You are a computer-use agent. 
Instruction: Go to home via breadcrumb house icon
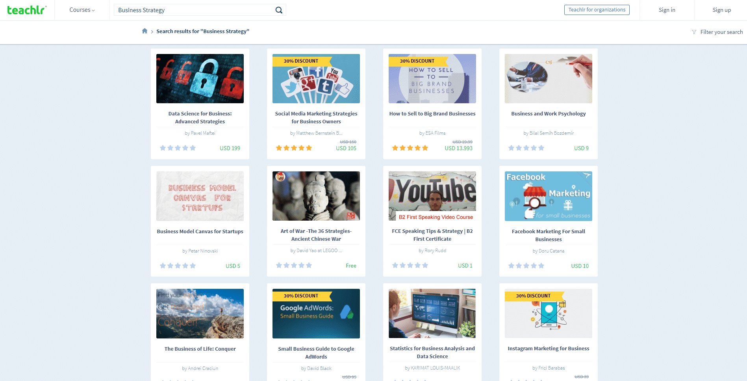coord(145,31)
